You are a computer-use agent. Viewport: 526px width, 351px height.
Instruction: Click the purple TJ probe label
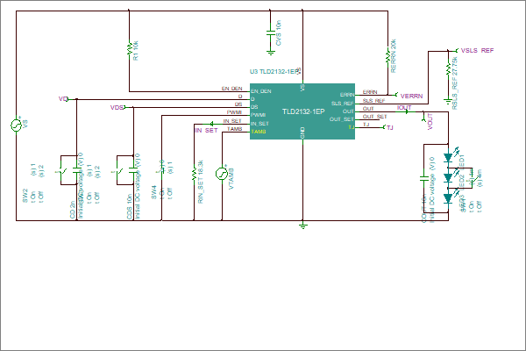(390, 127)
